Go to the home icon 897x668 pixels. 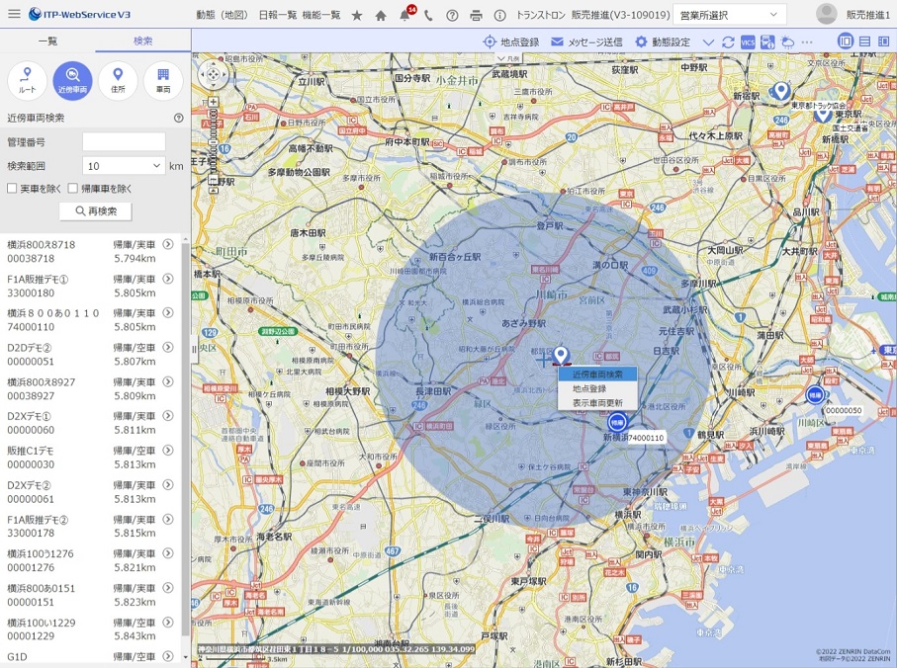381,16
